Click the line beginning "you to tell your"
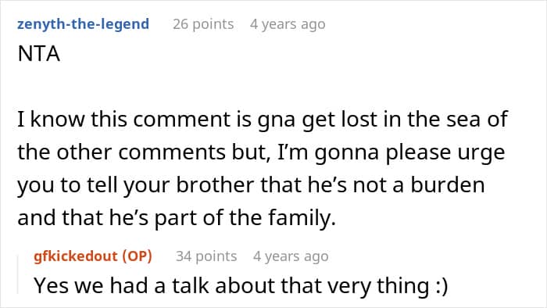 point(251,184)
